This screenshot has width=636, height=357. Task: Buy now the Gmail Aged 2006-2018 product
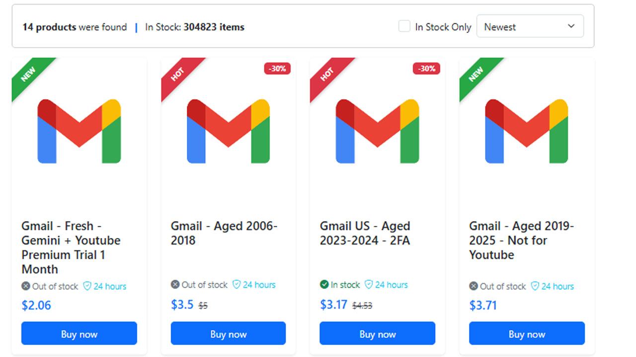point(229,334)
